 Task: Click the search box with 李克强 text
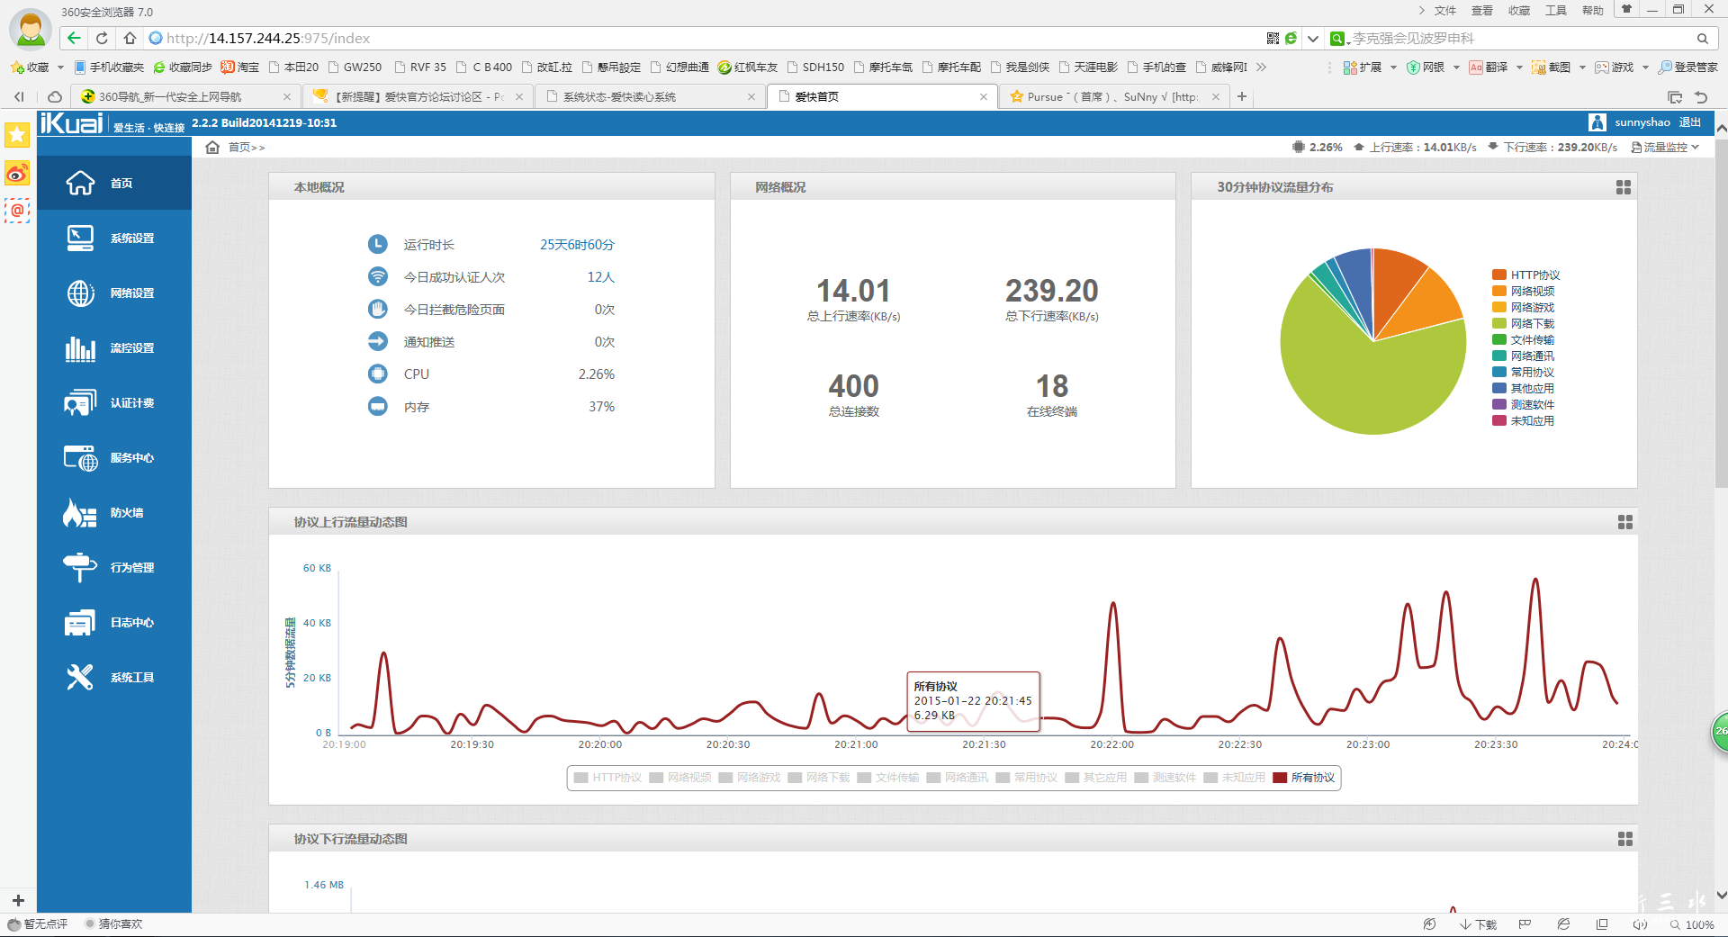pyautogui.click(x=1521, y=38)
